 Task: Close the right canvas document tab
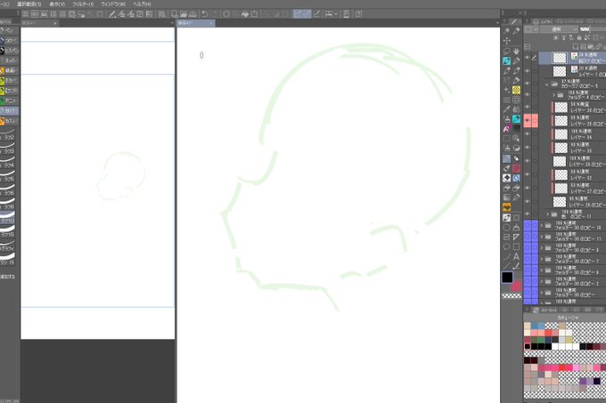(x=211, y=23)
